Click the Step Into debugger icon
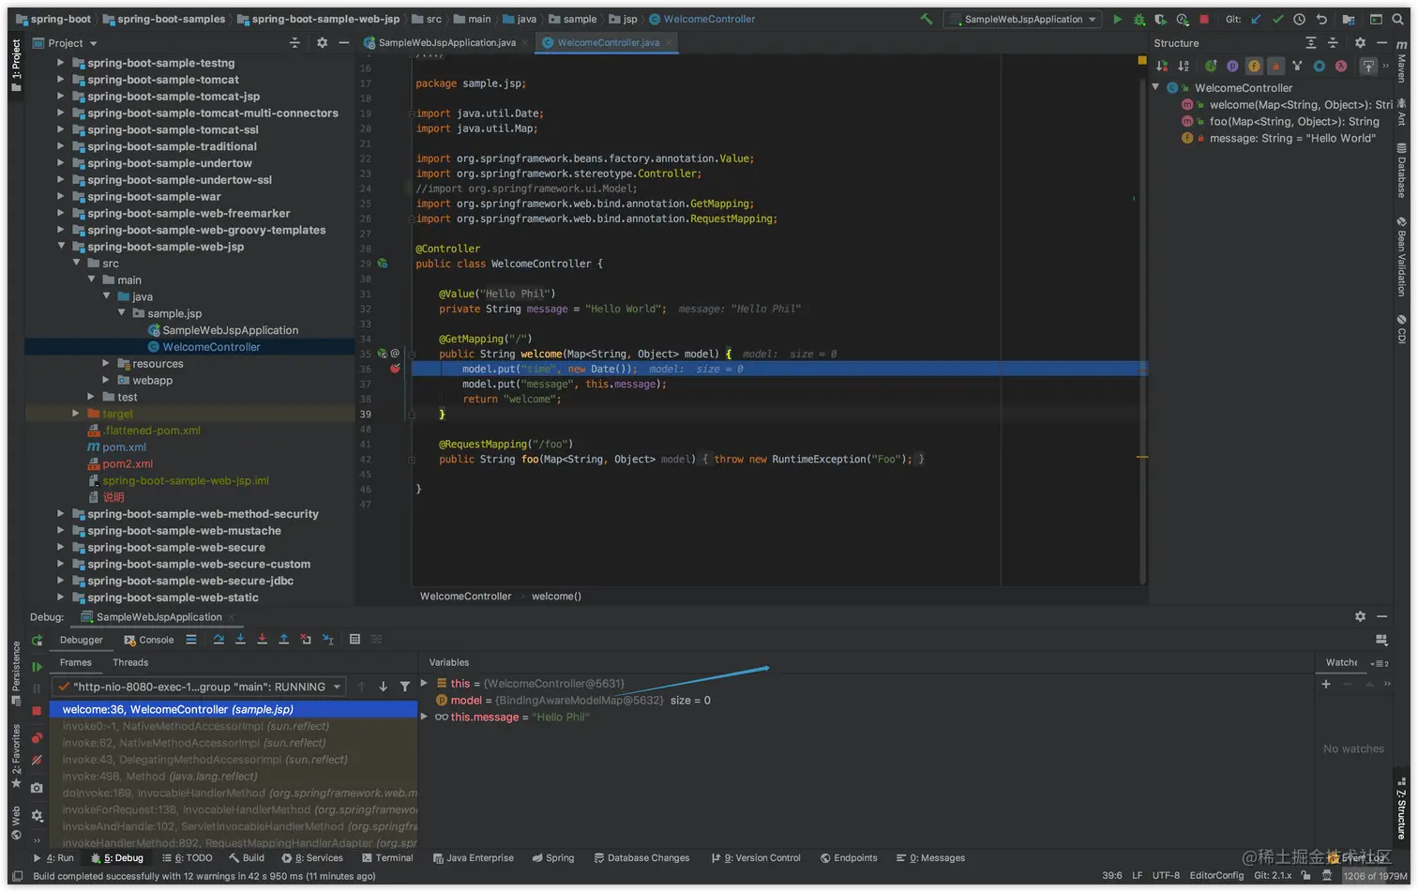 click(x=240, y=640)
